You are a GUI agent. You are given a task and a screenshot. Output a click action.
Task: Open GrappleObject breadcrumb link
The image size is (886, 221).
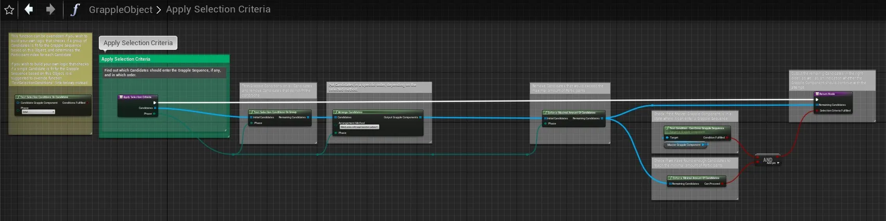tap(121, 9)
